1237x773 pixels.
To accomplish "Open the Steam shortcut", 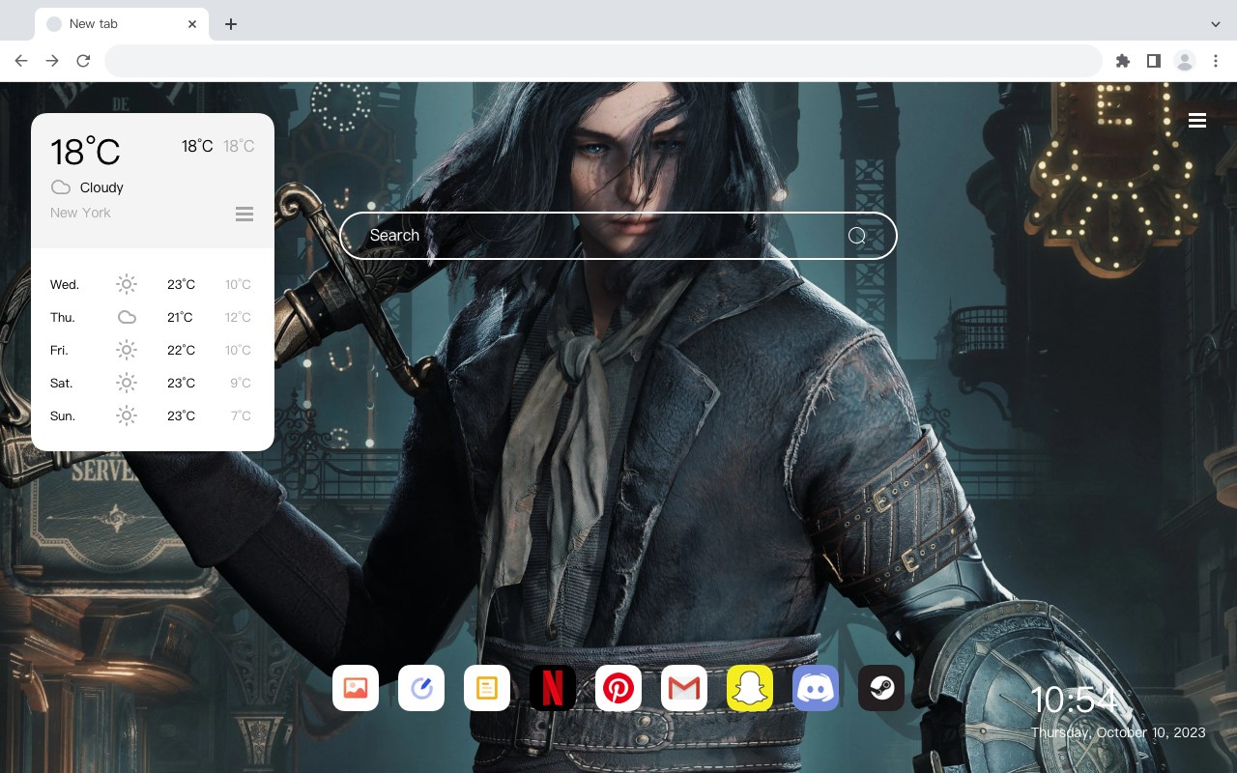I will coord(881,688).
